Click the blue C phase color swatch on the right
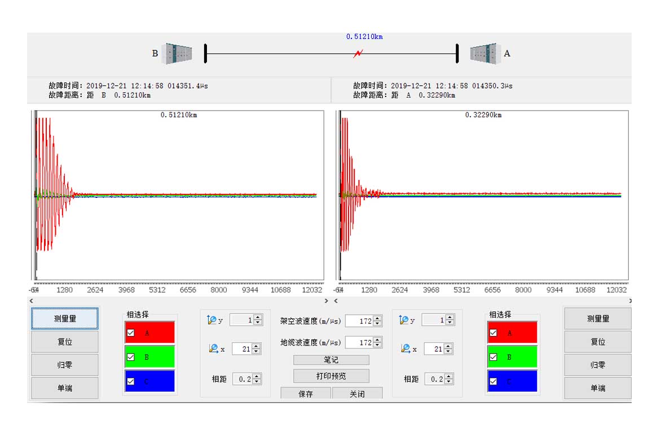Image resolution: width=661 pixels, height=442 pixels. click(x=513, y=382)
